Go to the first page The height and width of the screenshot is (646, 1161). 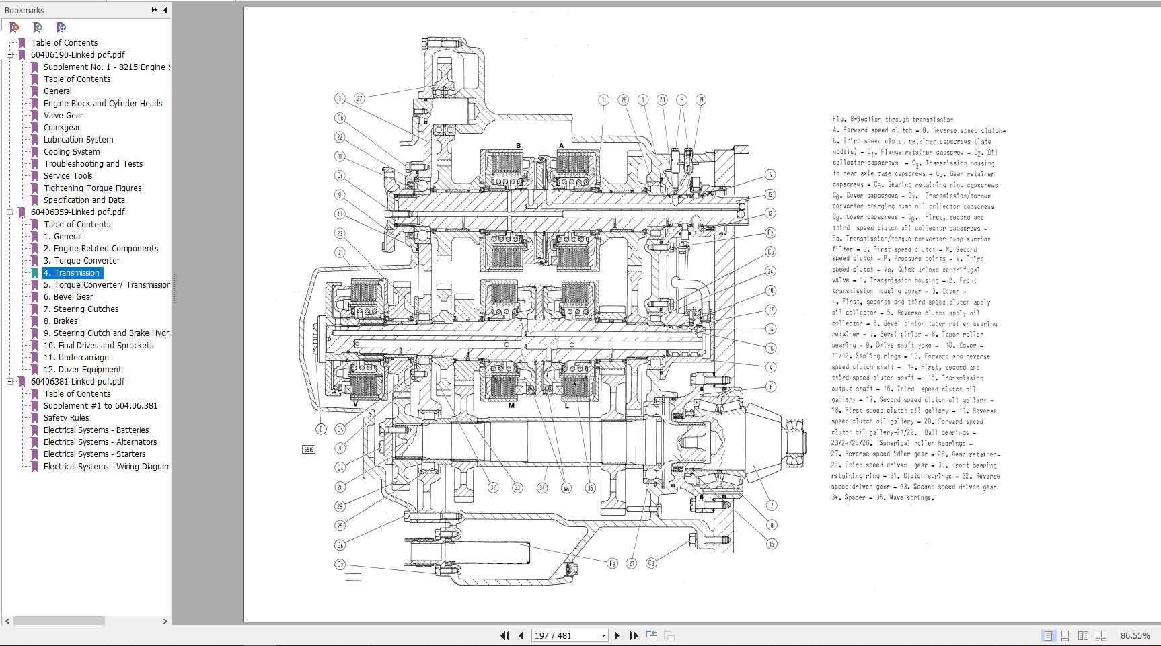tap(504, 635)
